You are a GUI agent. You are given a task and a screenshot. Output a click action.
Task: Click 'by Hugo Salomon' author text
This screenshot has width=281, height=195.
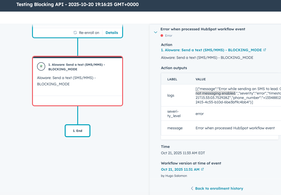point(174,176)
